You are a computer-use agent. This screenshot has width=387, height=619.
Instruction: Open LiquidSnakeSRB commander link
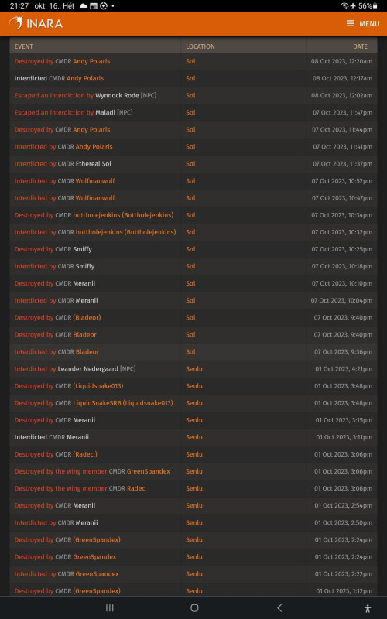tap(123, 403)
